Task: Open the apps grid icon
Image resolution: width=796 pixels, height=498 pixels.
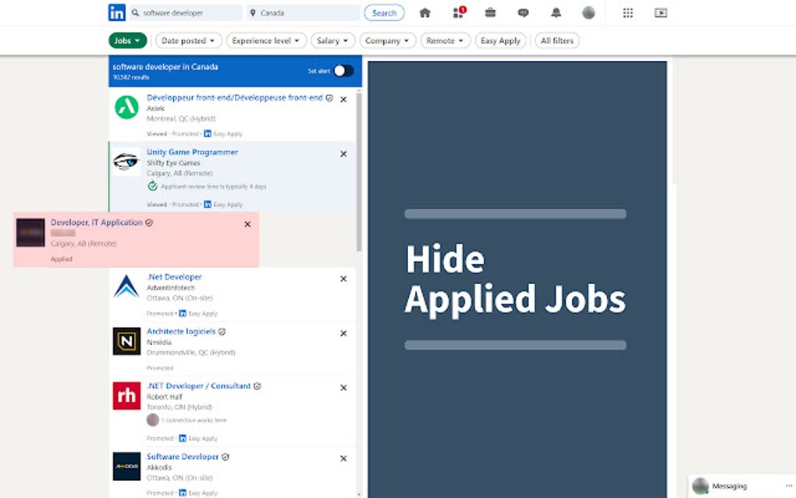Action: [x=629, y=12]
